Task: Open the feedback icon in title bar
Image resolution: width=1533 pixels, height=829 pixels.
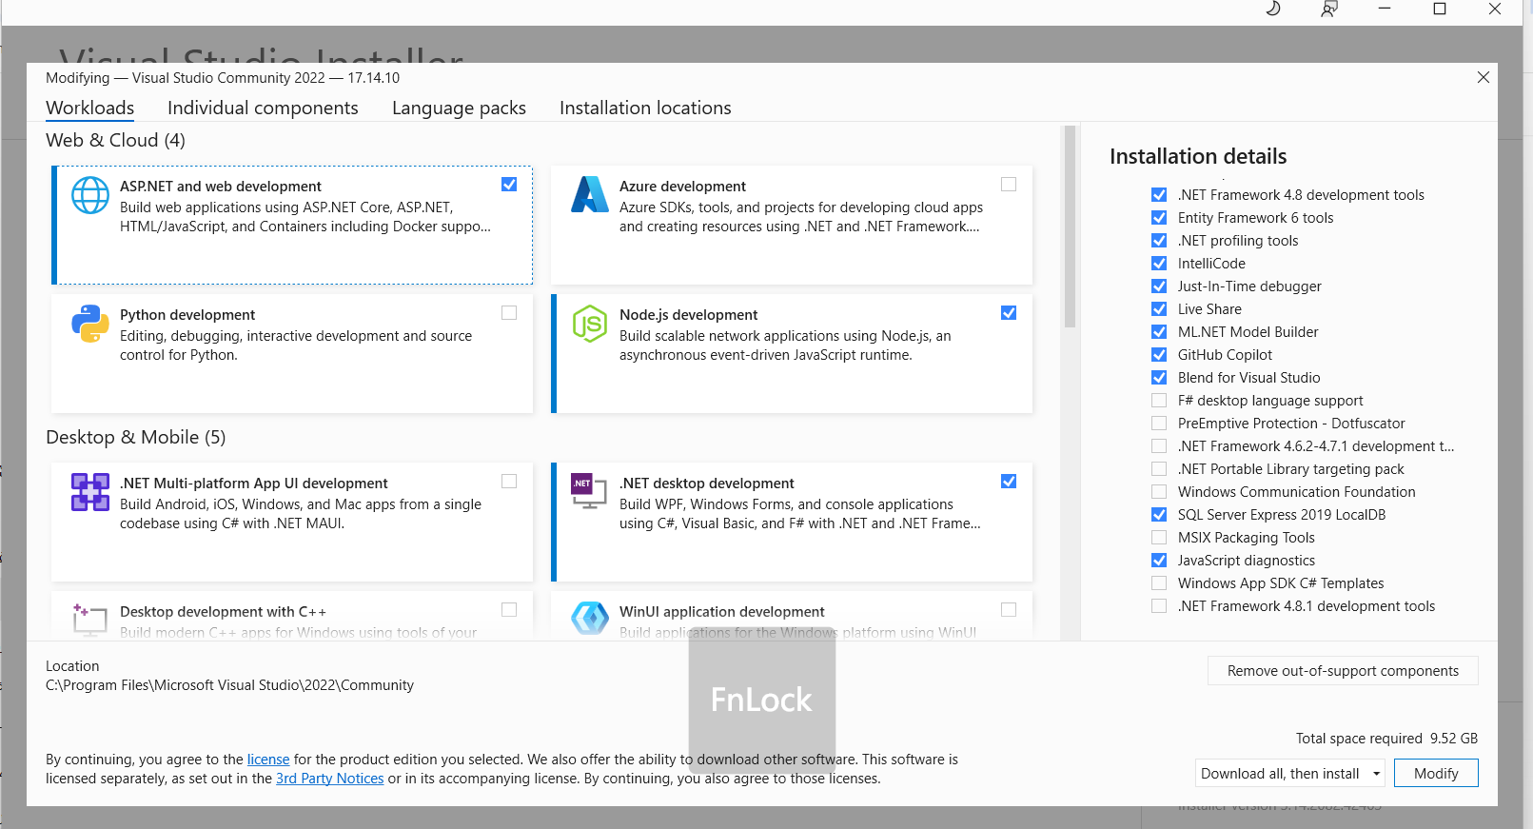Action: 1329,9
